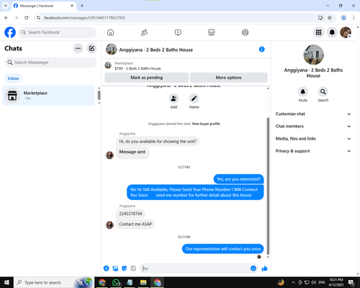Click the address bar URL
The height and width of the screenshot is (288, 360).
84,18
